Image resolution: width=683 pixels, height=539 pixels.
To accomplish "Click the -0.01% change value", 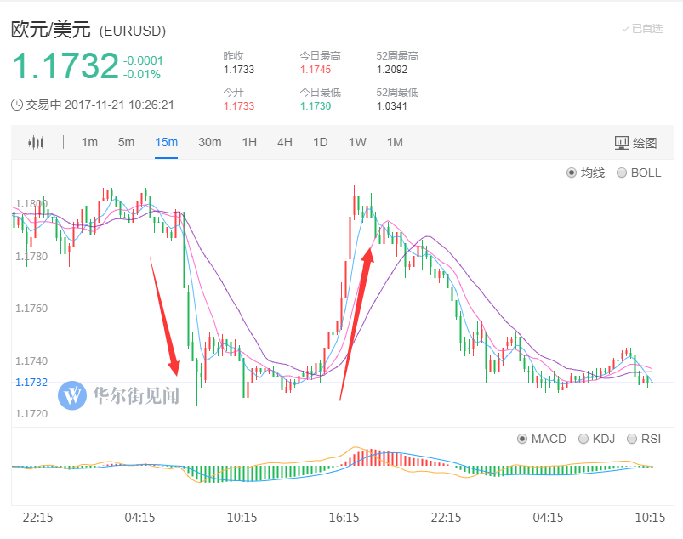I will click(x=141, y=75).
